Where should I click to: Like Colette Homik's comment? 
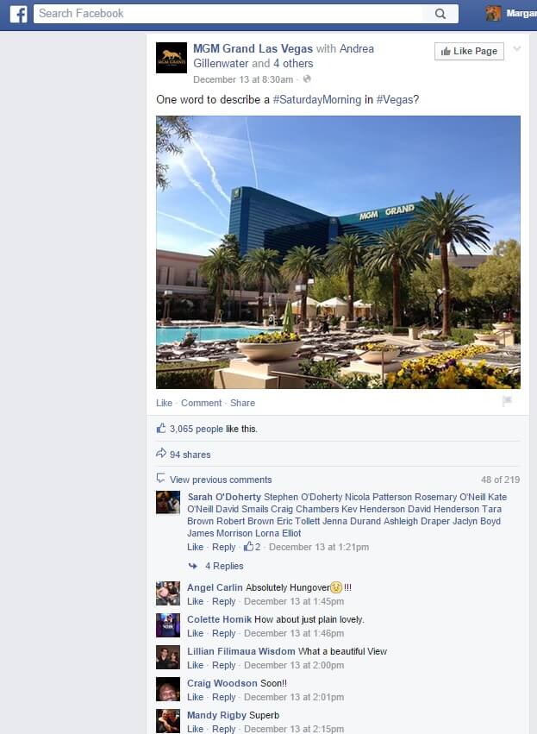(195, 633)
